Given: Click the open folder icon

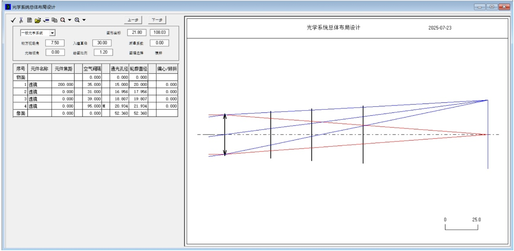Looking at the screenshot, I should 37,20.
